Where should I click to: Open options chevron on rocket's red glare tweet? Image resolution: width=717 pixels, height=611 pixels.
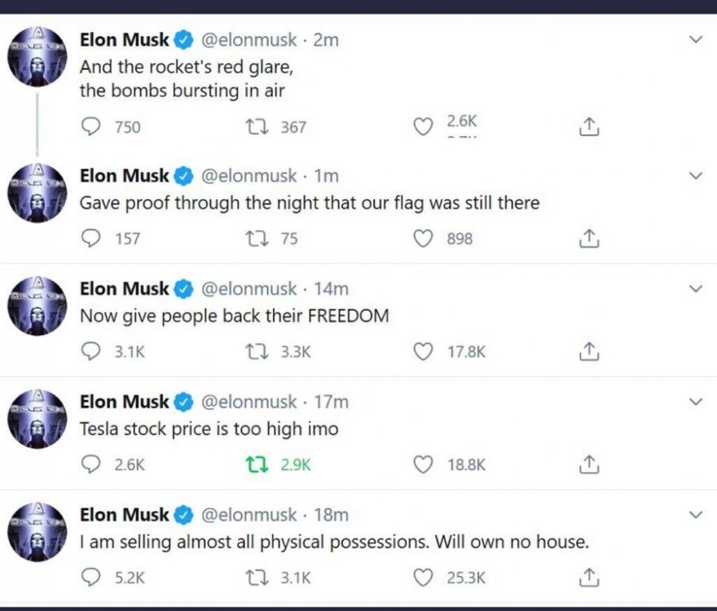click(695, 39)
